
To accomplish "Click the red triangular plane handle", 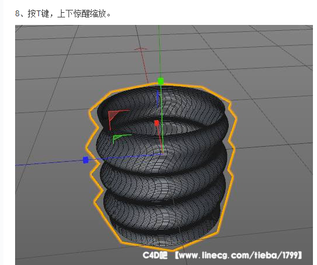I will [113, 115].
